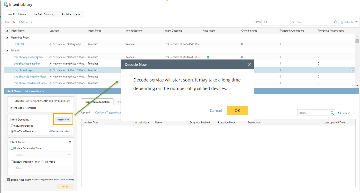Enable Update Baseline by Timer checkbox

(x=12, y=148)
